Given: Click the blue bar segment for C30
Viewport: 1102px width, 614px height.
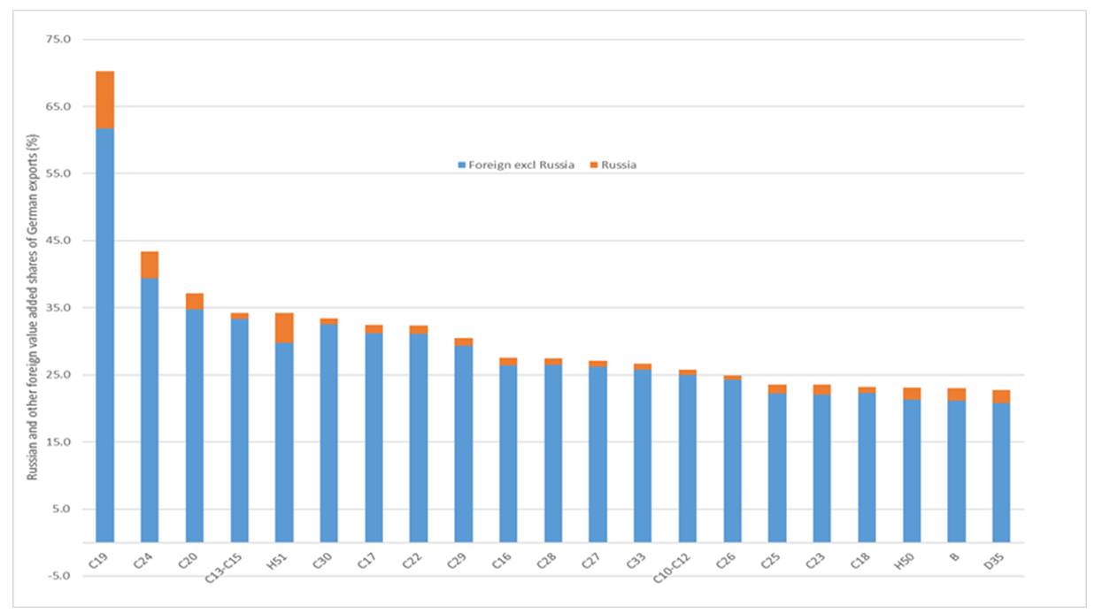Looking at the screenshot, I should [329, 433].
